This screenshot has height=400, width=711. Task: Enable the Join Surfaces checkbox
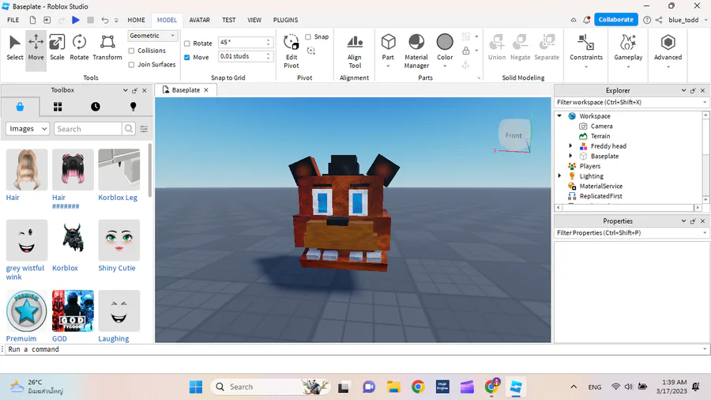(131, 65)
